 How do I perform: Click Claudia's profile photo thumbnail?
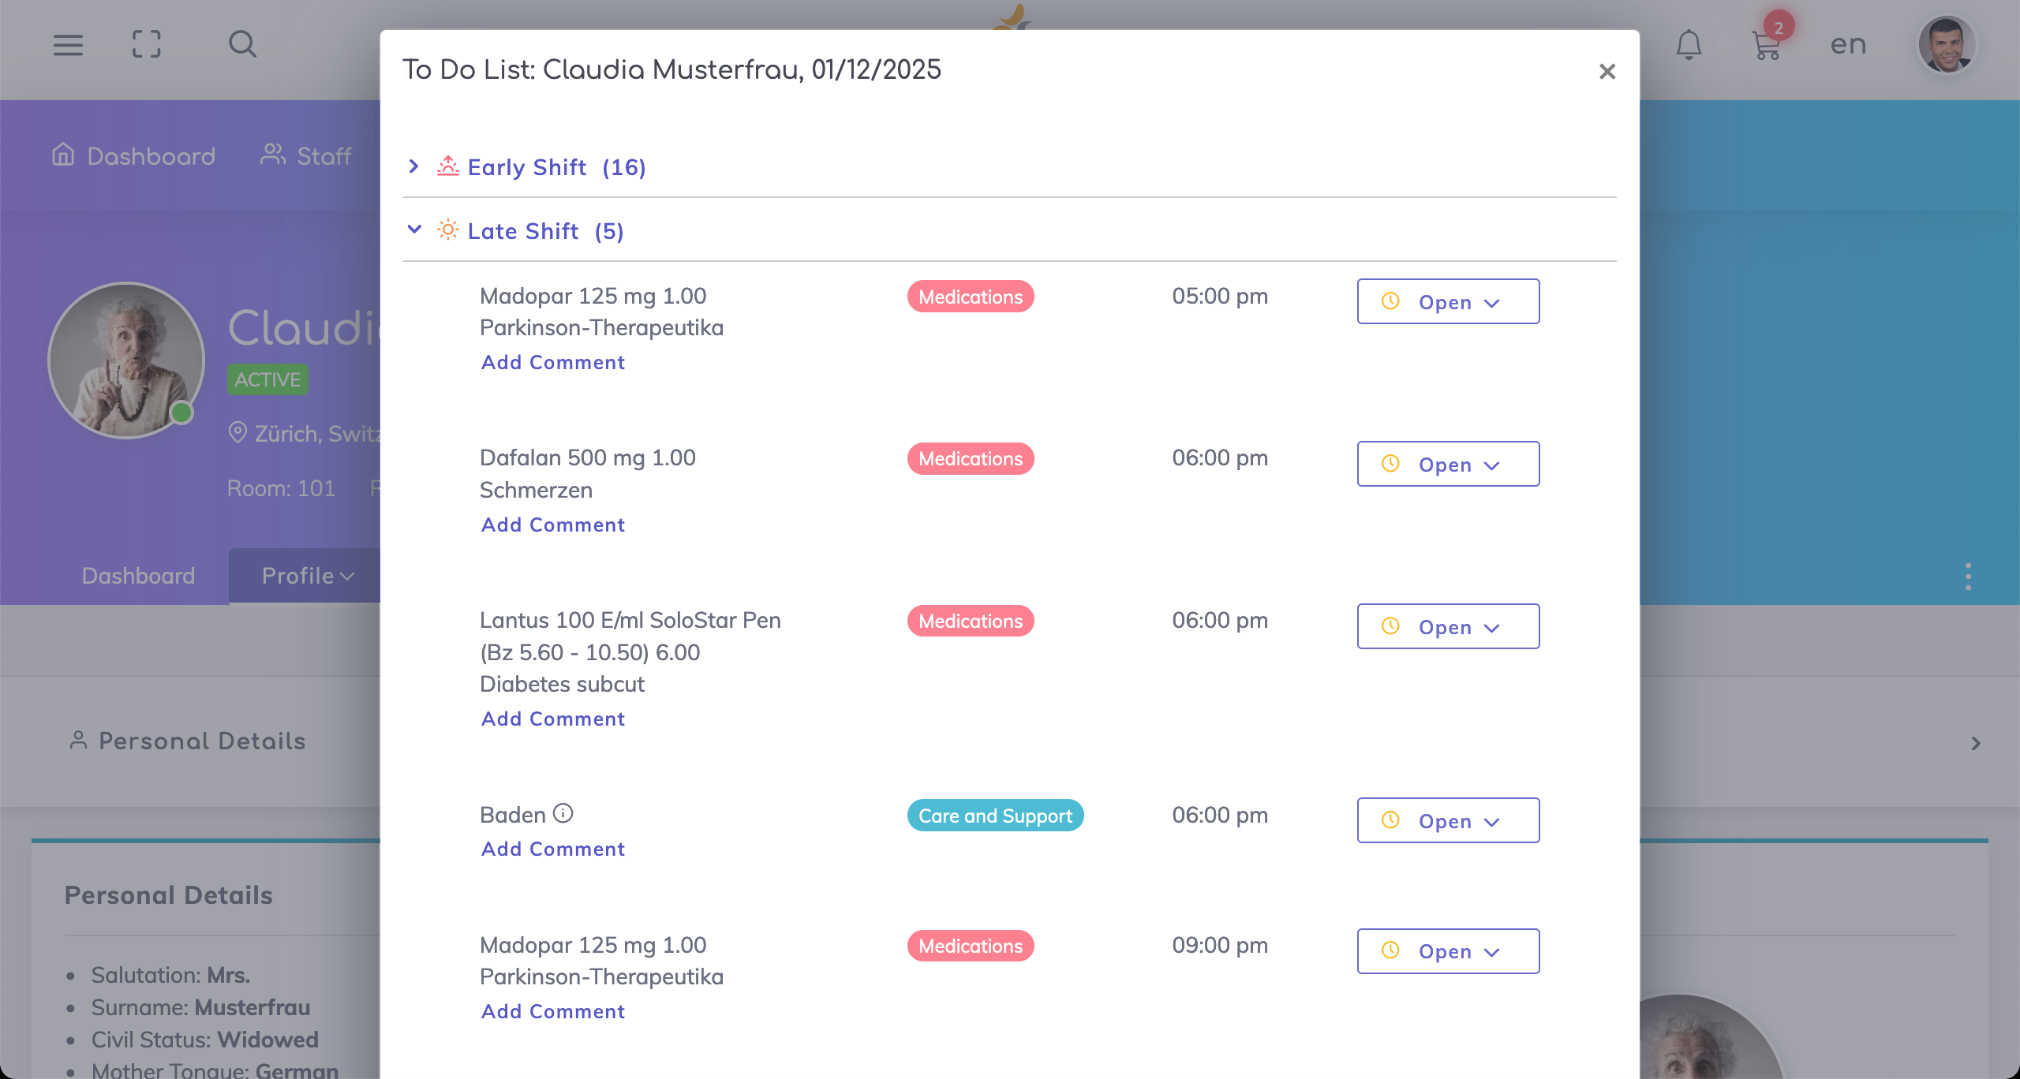tap(126, 360)
